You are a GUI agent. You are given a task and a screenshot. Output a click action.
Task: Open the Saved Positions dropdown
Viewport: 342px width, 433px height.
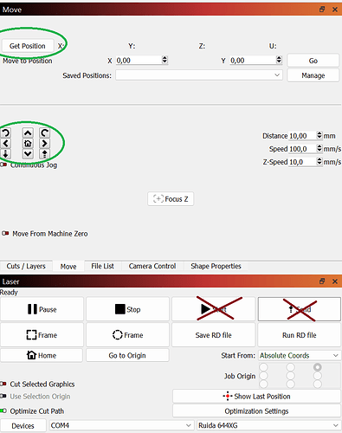[199, 75]
